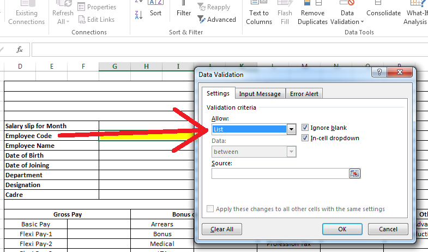Open Advanced filter options
The height and width of the screenshot is (252, 428).
click(x=216, y=20)
